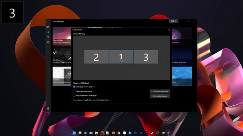This screenshot has height=136, width=243.
Task: Open the question mark Help icon
Action: click(x=48, y=37)
